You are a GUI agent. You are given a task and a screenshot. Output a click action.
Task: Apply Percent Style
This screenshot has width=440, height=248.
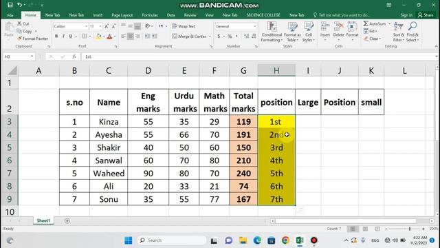click(x=230, y=37)
